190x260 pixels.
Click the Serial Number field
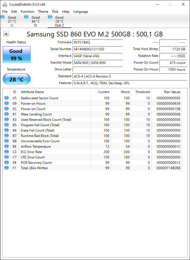tap(98, 49)
